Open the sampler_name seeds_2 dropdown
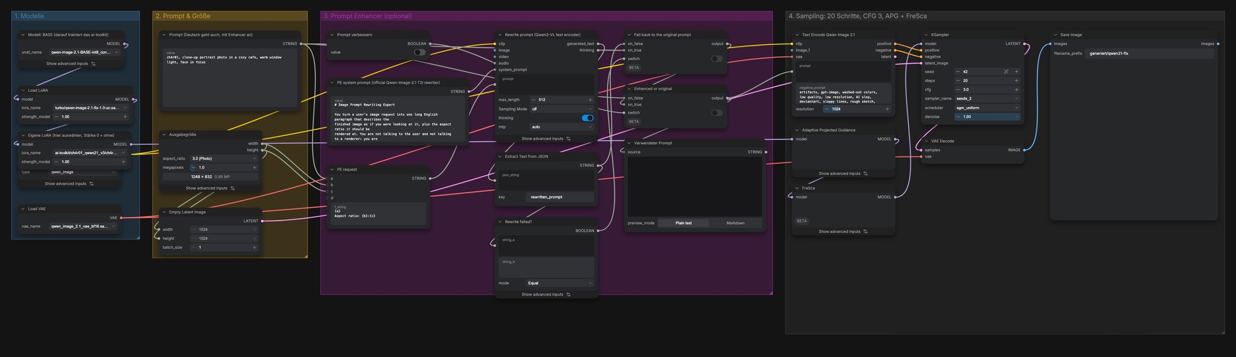1236x357 pixels. click(x=987, y=98)
